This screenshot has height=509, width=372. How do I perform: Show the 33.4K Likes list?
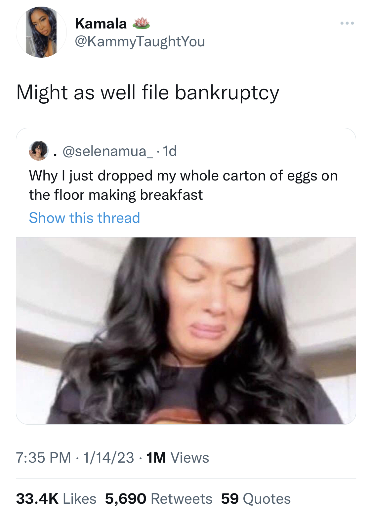click(56, 498)
